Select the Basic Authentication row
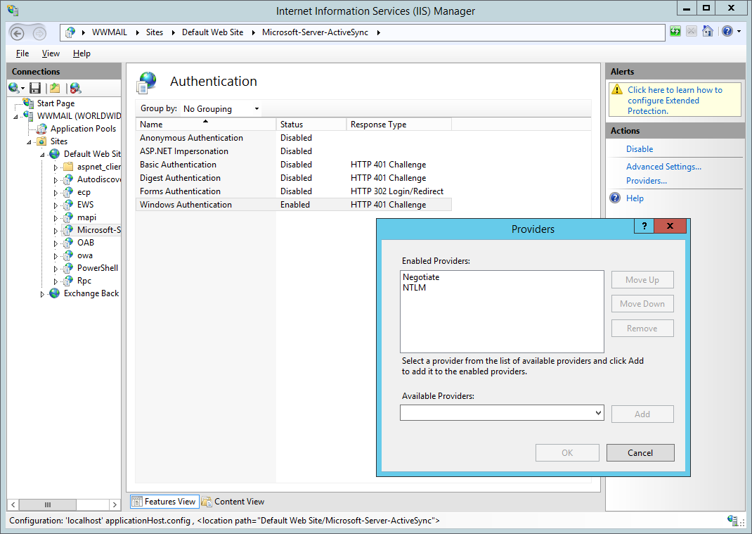Screen dimensions: 752x534 (294, 165)
